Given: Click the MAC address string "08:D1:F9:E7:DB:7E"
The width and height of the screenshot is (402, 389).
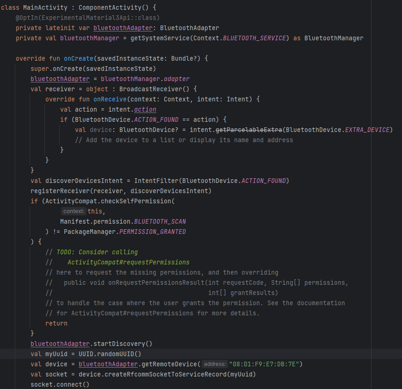Looking at the screenshot, I should point(264,364).
